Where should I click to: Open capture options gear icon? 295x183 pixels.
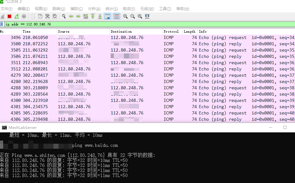tap(24, 17)
